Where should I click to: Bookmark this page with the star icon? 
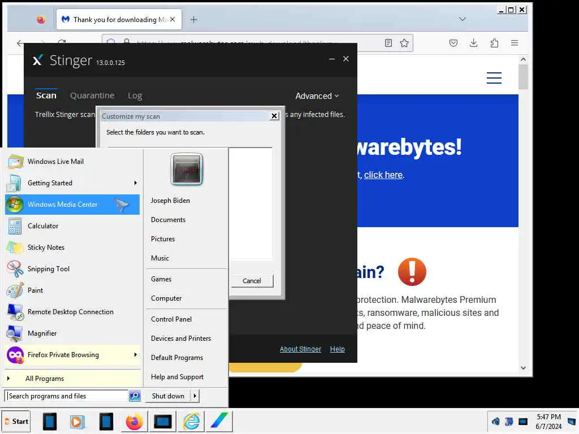point(404,43)
